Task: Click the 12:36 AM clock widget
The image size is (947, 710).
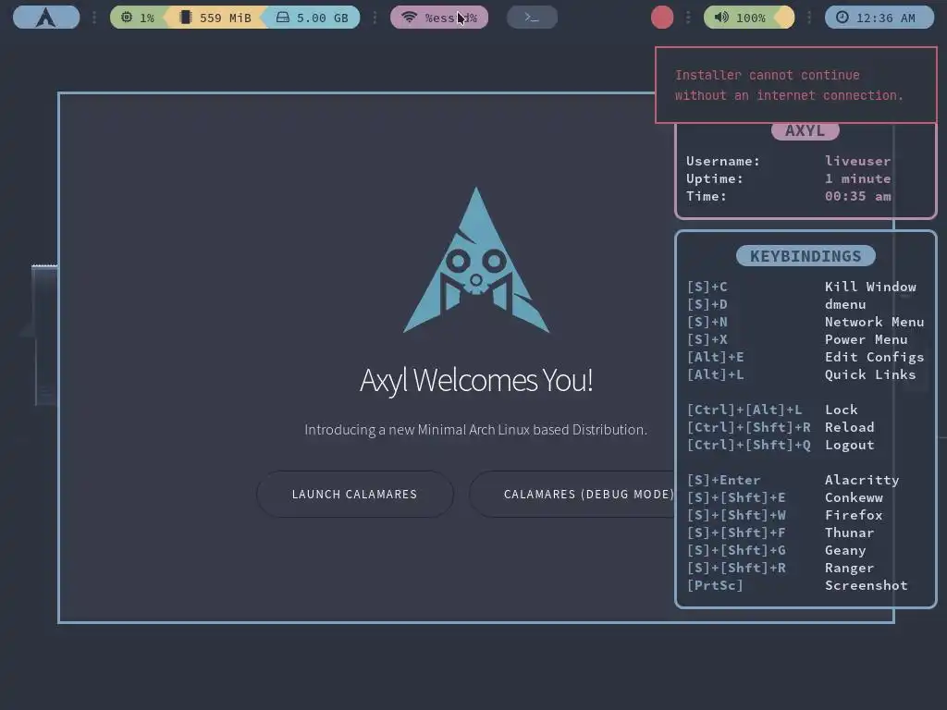Action: [x=879, y=18]
